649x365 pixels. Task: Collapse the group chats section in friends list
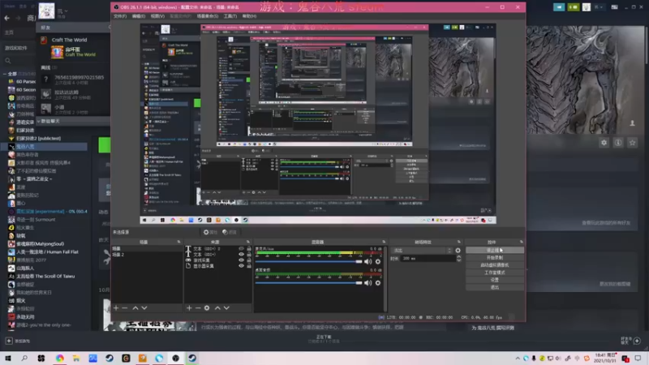38,121
